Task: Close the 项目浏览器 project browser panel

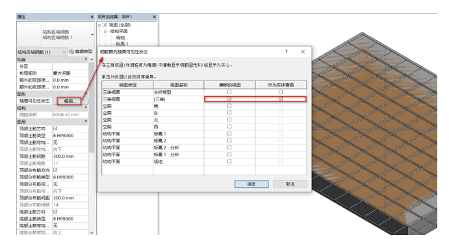Action: (x=155, y=17)
